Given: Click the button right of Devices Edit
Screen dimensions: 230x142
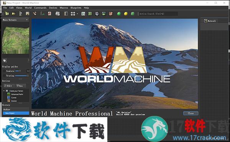Looking at the screenshot, I should 21,86.
